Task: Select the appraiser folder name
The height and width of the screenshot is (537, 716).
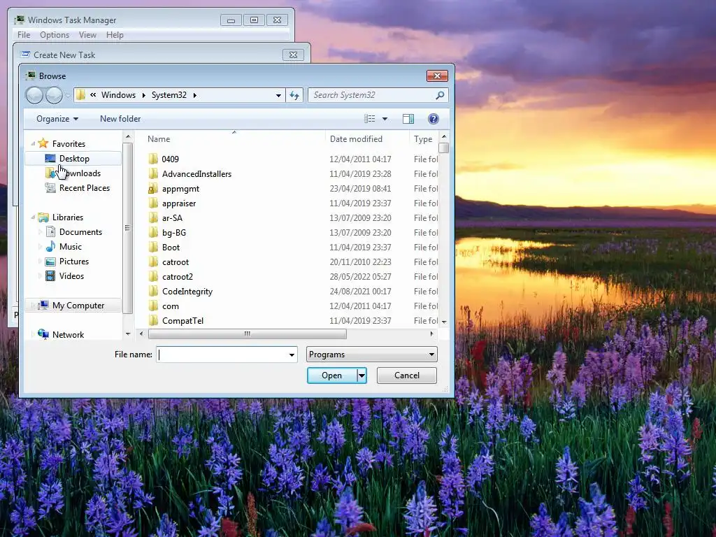Action: (x=179, y=203)
